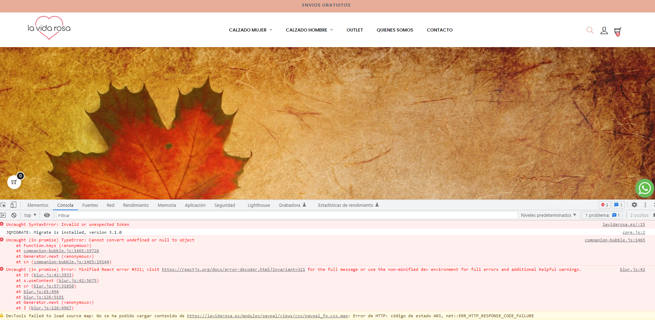Open the user account icon
Image resolution: width=655 pixels, height=320 pixels.
tap(604, 30)
